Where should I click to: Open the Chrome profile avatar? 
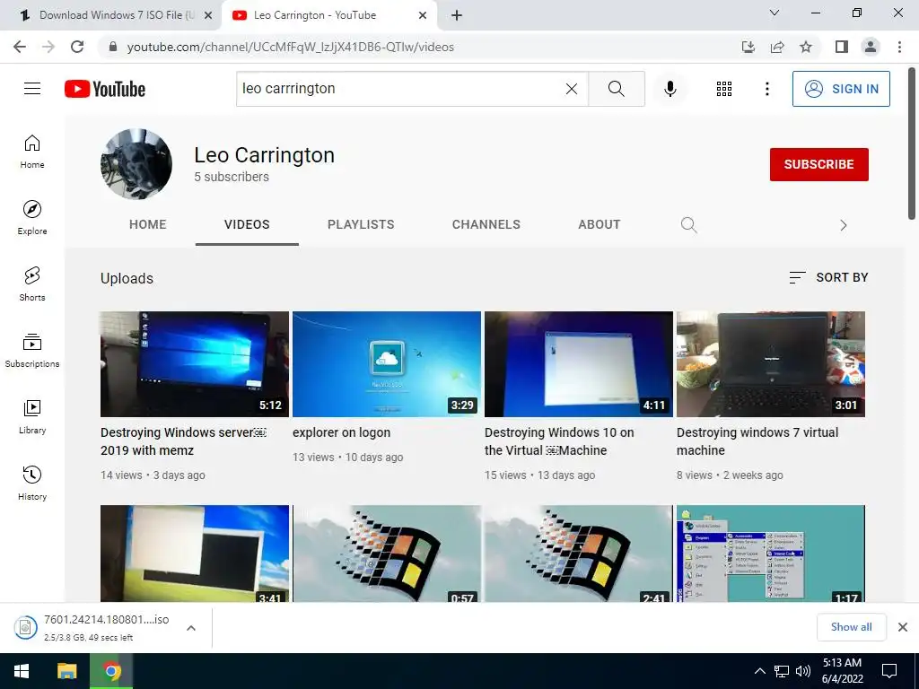(x=871, y=47)
